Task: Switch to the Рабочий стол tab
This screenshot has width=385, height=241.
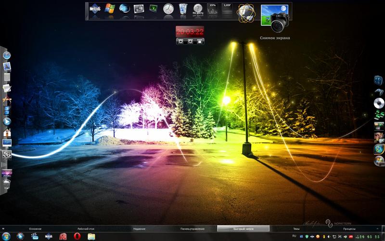Action: click(86, 228)
